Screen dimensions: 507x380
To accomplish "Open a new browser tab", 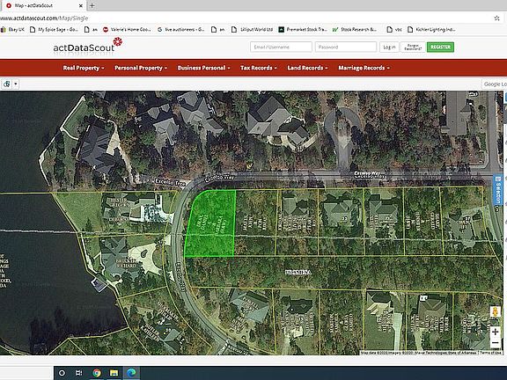I will (x=92, y=5).
